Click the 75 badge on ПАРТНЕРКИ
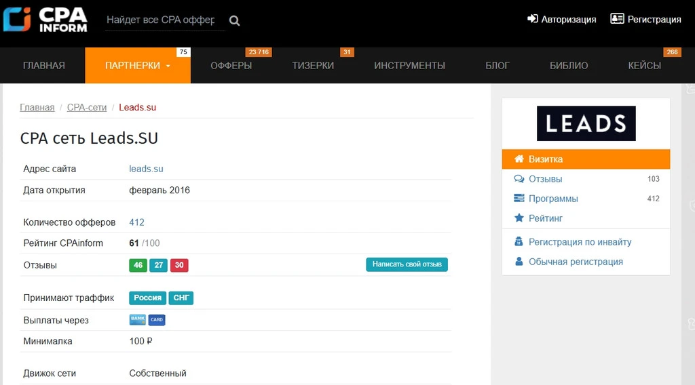This screenshot has height=385, width=695. click(183, 52)
